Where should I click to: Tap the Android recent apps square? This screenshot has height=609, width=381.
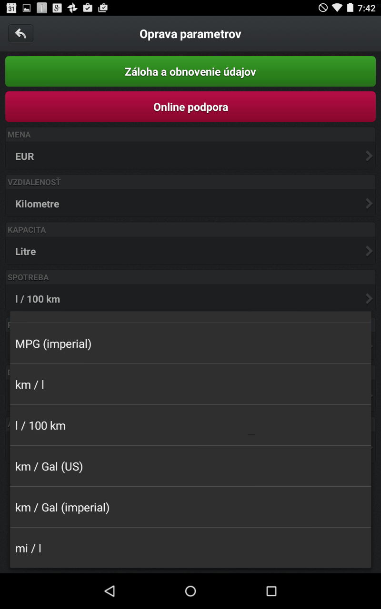pos(271,591)
